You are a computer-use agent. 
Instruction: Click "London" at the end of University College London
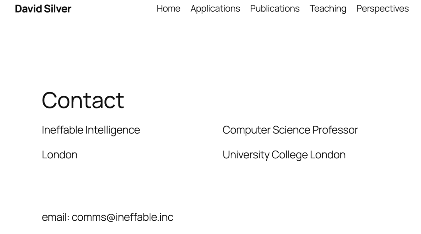pos(328,155)
